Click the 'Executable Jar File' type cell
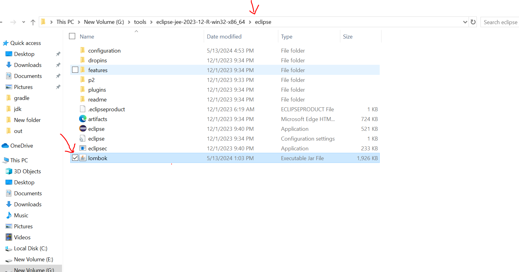This screenshot has width=519, height=272. [x=302, y=158]
